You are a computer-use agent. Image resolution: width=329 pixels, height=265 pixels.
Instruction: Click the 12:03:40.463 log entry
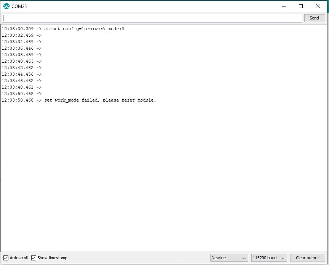21,61
